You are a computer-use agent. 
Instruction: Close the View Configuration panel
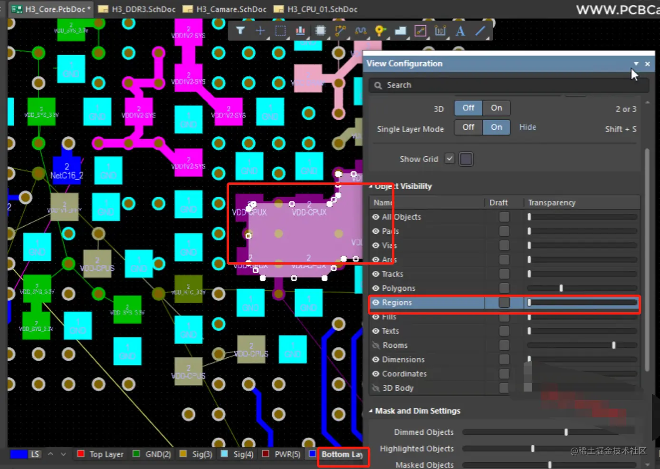[x=647, y=64]
